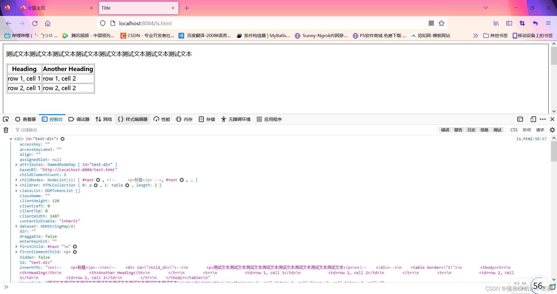Switch to the 样式编辑器 tab
The image size is (557, 294).
133,119
